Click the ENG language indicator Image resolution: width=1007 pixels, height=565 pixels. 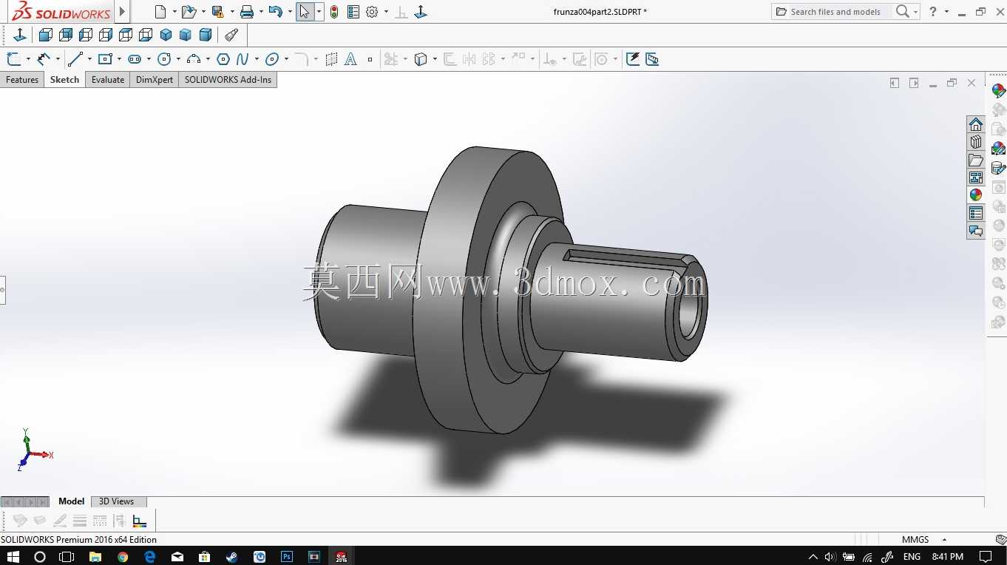pos(912,556)
